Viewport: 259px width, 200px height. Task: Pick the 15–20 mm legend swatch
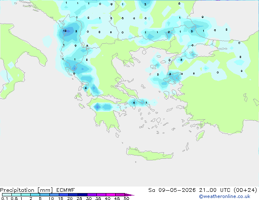tap(63, 195)
